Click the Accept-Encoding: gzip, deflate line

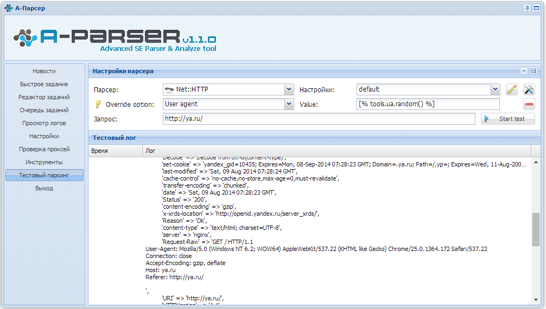(x=185, y=263)
